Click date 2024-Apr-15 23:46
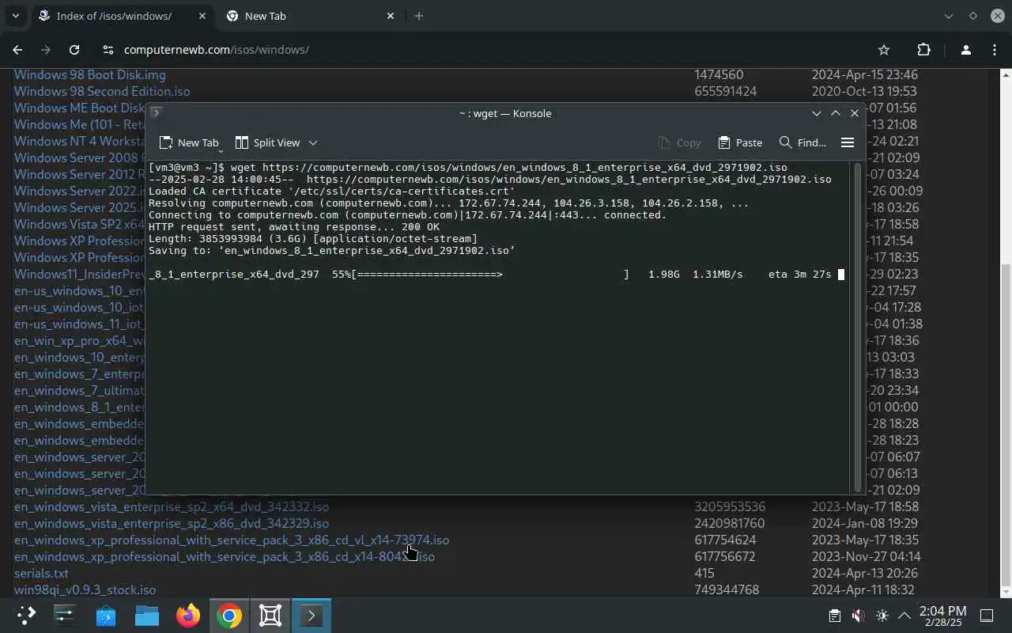This screenshot has width=1012, height=633. coord(865,74)
